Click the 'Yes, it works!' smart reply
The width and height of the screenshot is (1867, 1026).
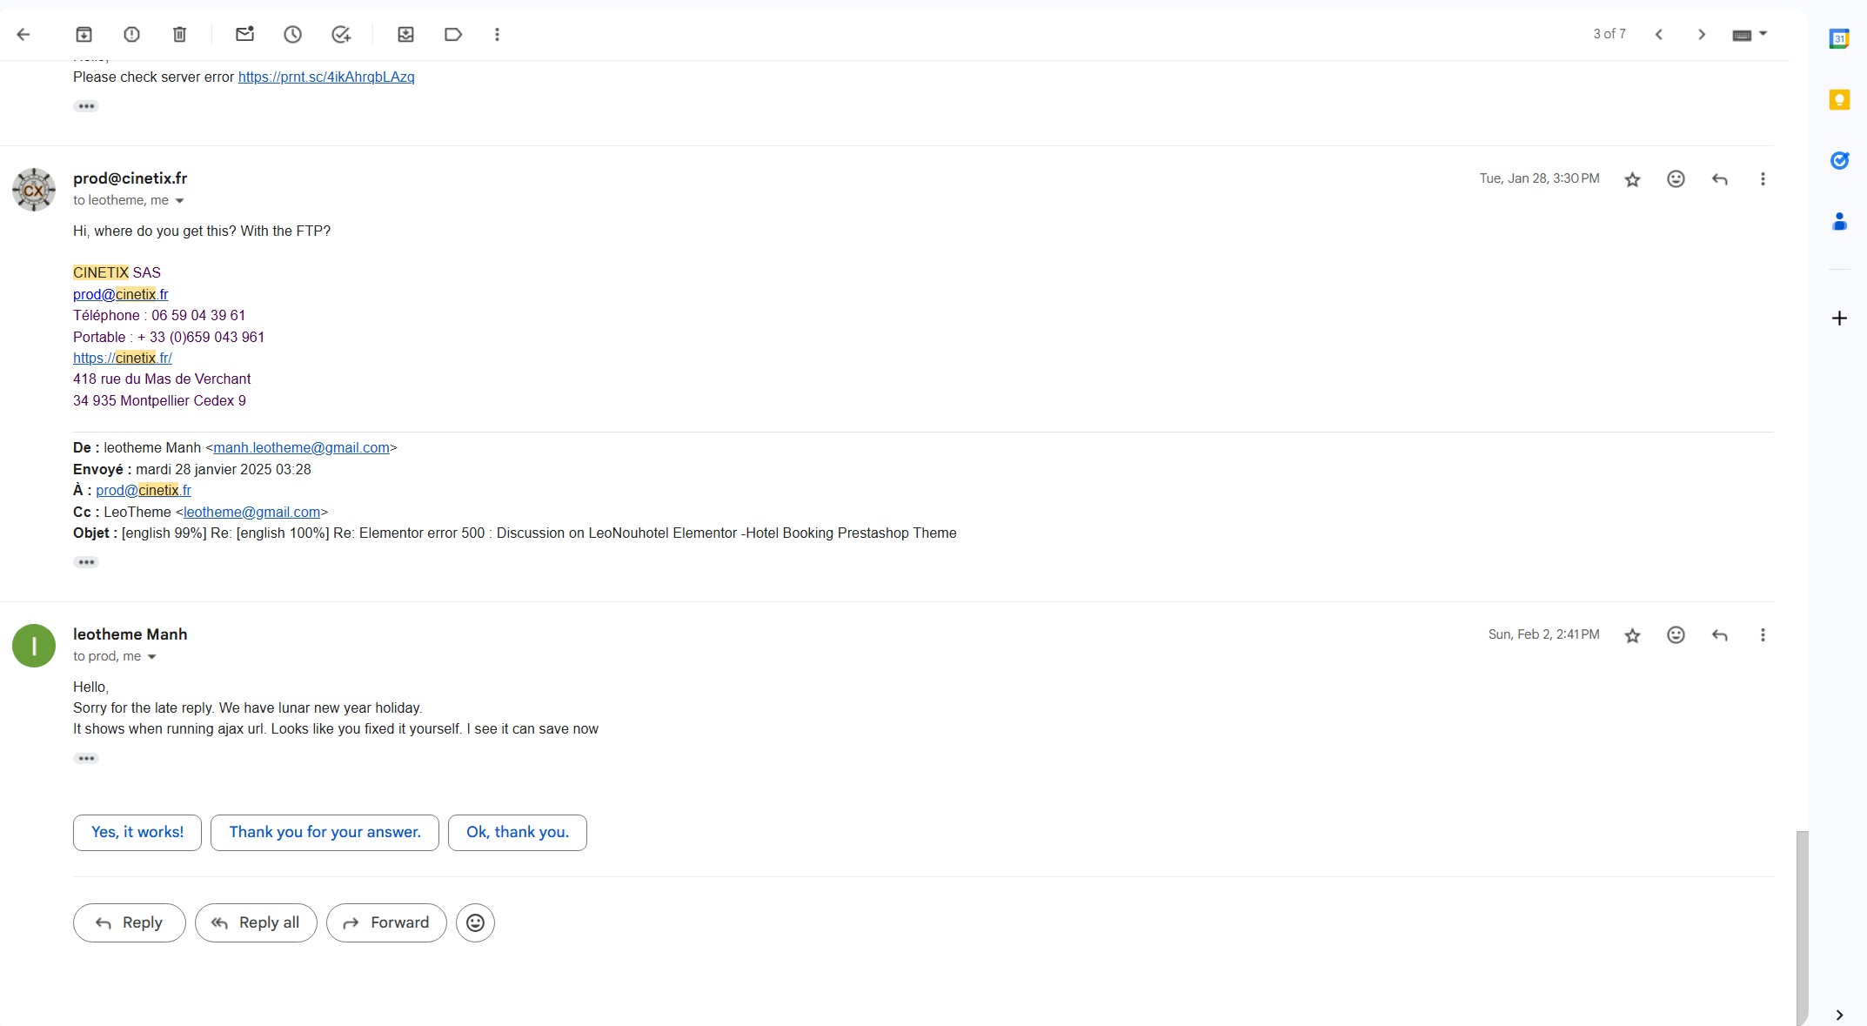click(x=137, y=832)
